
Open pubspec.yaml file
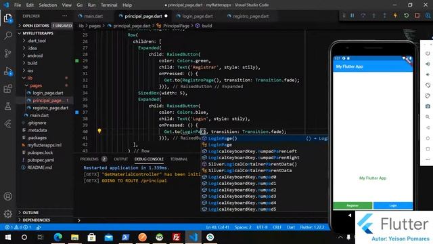point(41,160)
